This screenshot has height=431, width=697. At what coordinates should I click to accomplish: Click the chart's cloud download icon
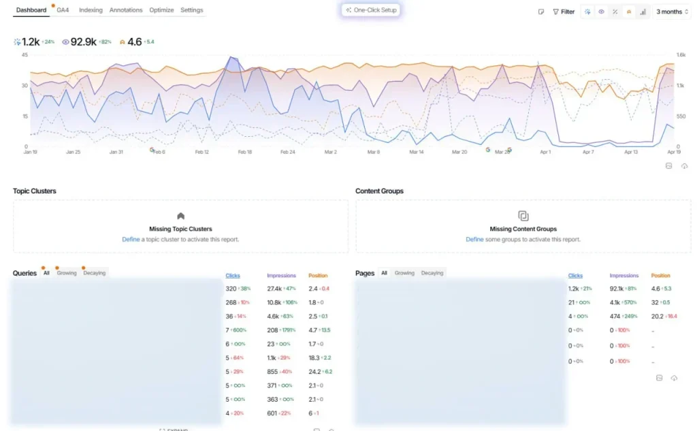pos(684,166)
